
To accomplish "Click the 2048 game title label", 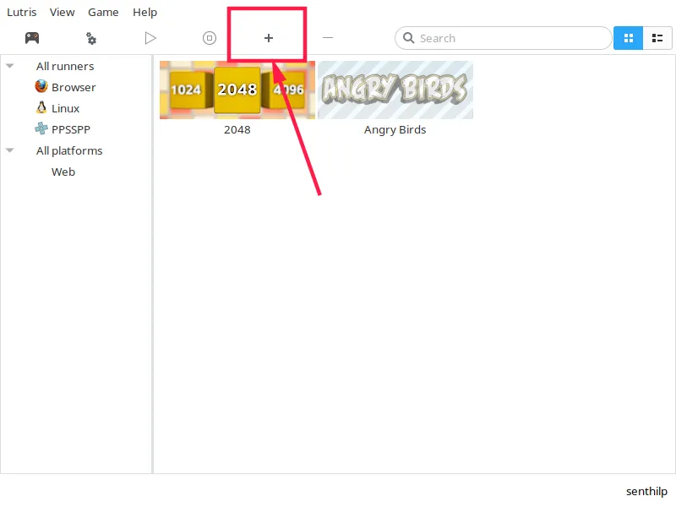I will click(x=237, y=130).
